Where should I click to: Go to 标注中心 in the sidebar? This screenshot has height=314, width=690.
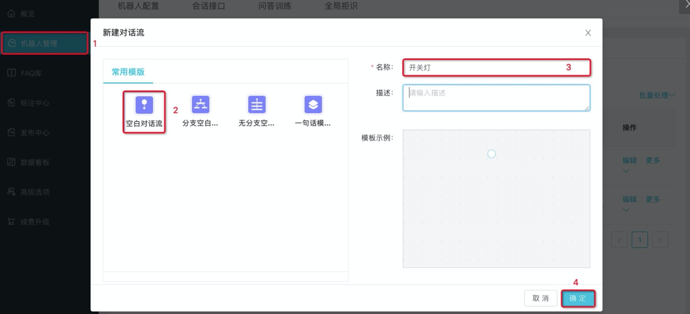coord(35,103)
